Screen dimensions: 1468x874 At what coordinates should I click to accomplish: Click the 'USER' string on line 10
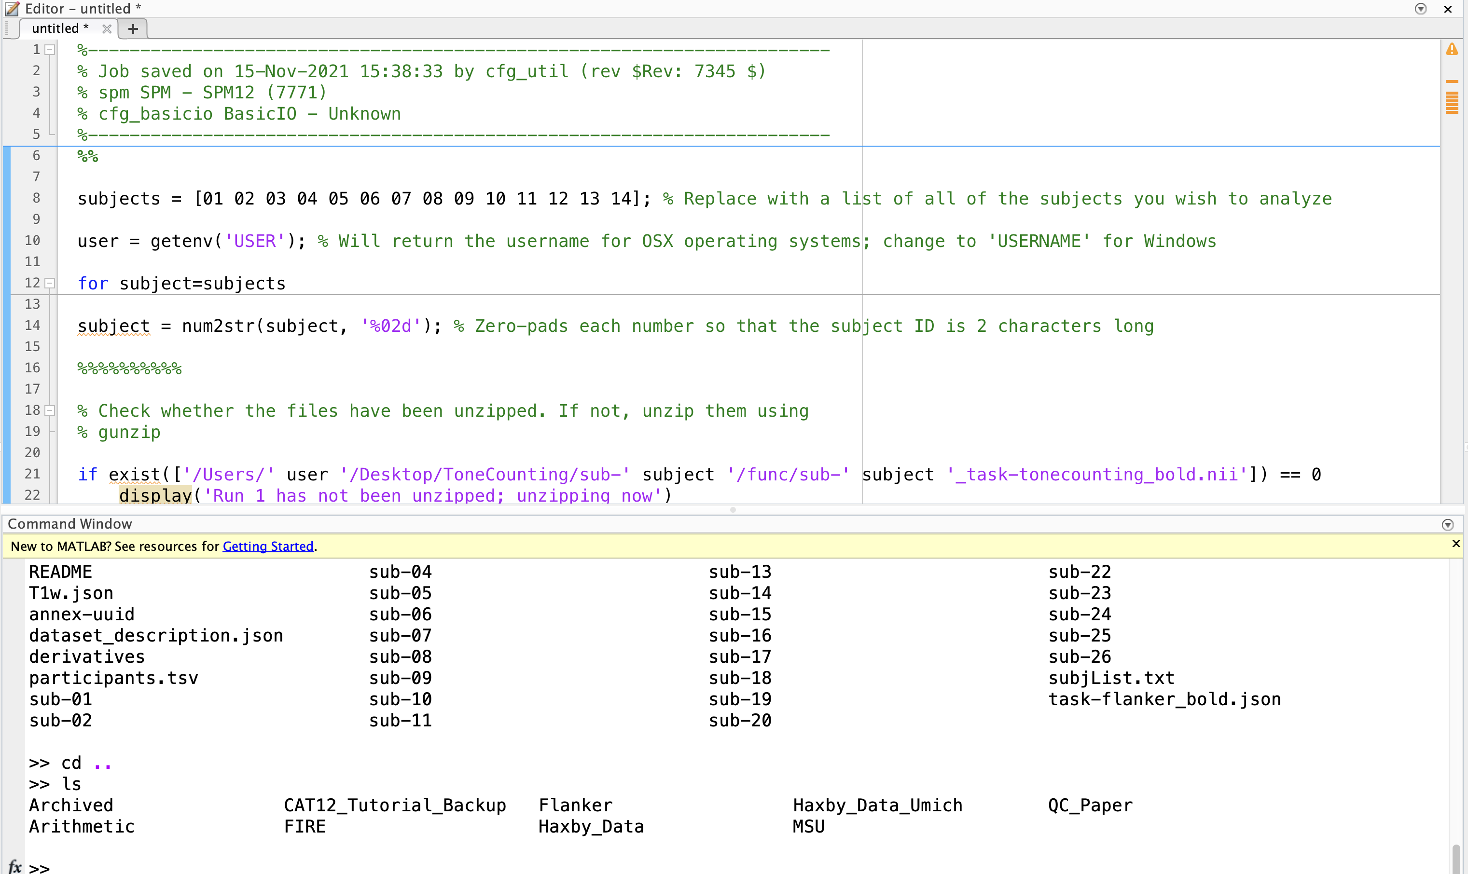[255, 241]
